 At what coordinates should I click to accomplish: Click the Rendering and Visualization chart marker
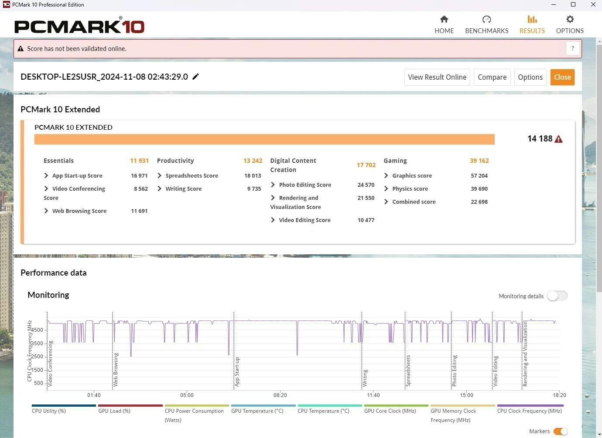click(x=525, y=354)
